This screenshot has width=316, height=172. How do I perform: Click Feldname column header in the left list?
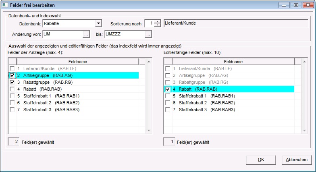click(x=77, y=62)
